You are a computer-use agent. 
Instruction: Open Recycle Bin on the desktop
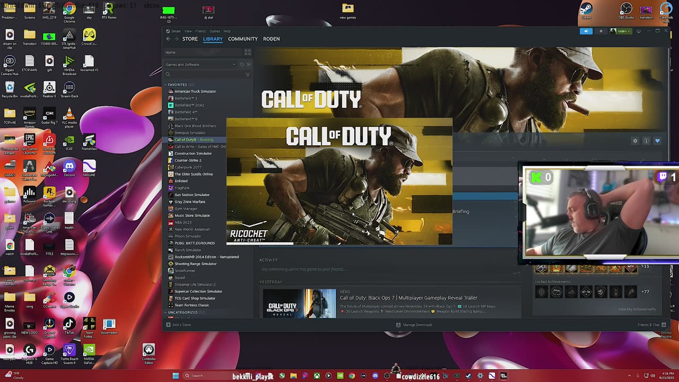(x=10, y=90)
